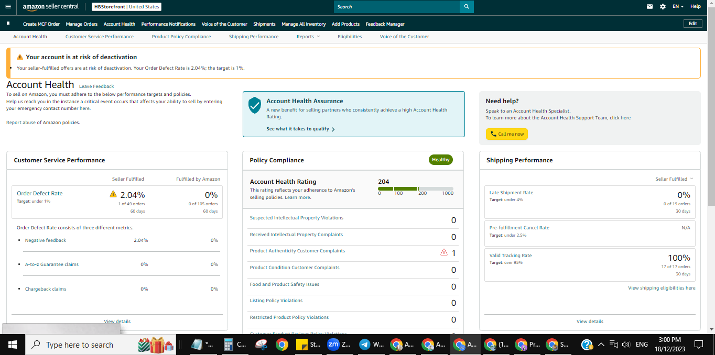Click the Healthy status badge
Screen dimensions: 715x355
(441, 160)
